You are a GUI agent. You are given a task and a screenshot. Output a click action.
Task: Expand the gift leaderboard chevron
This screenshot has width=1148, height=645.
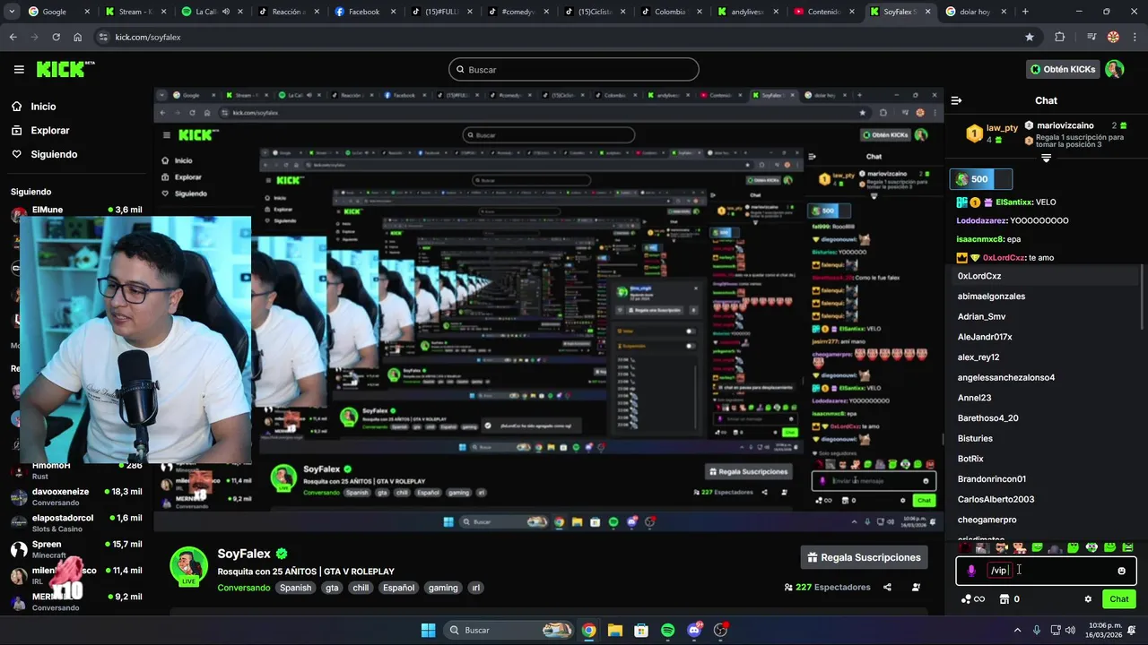coord(1046,159)
